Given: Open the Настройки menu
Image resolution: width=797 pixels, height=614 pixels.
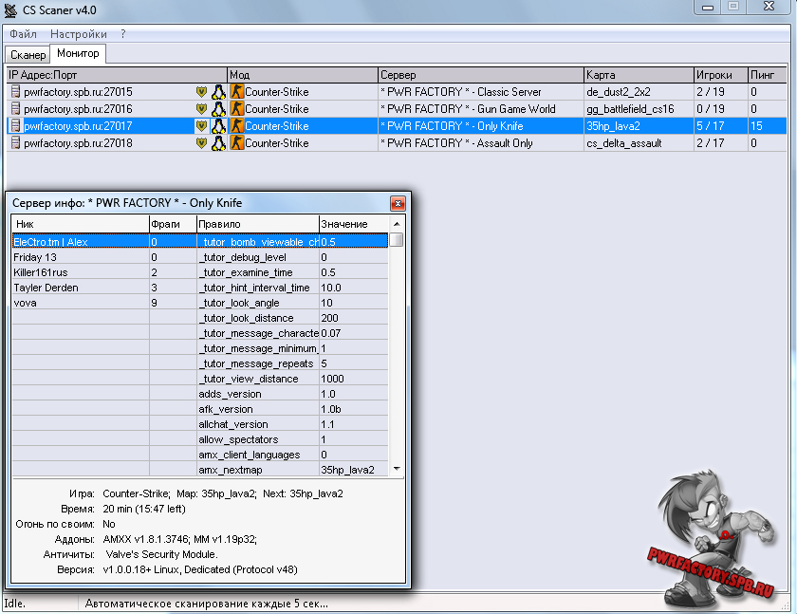Looking at the screenshot, I should (78, 33).
